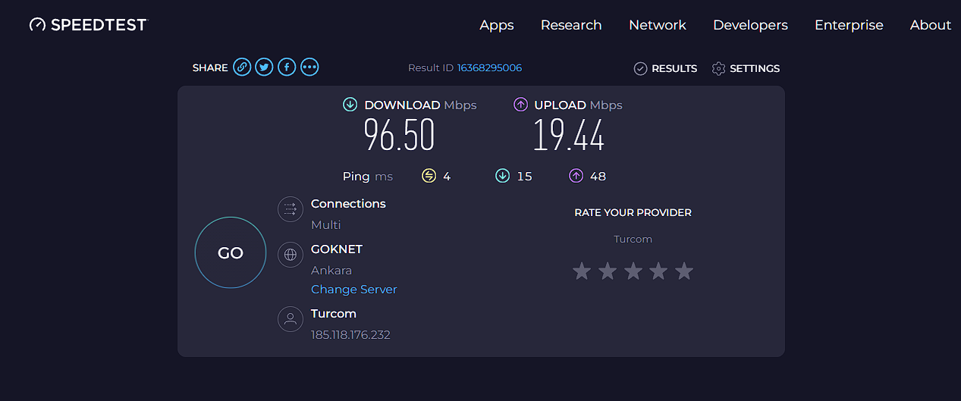Share result on Facebook
Viewport: 961px width, 401px height.
287,67
